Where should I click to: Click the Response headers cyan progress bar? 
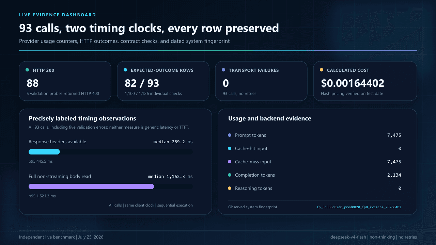[44, 152]
